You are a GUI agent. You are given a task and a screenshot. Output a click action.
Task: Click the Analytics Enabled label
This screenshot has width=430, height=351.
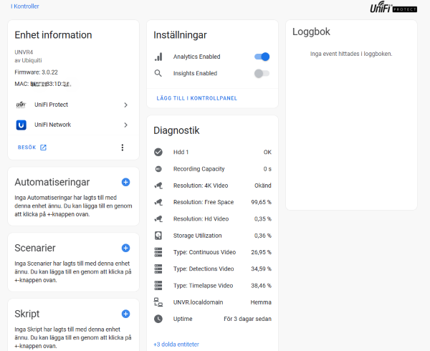pyautogui.click(x=196, y=57)
